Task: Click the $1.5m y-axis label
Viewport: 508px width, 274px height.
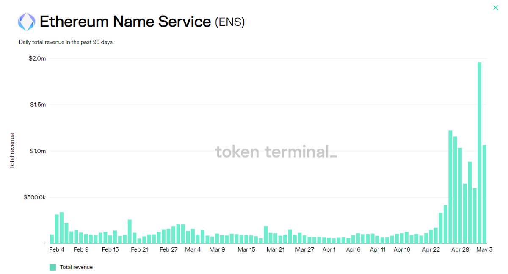Action: (x=38, y=105)
